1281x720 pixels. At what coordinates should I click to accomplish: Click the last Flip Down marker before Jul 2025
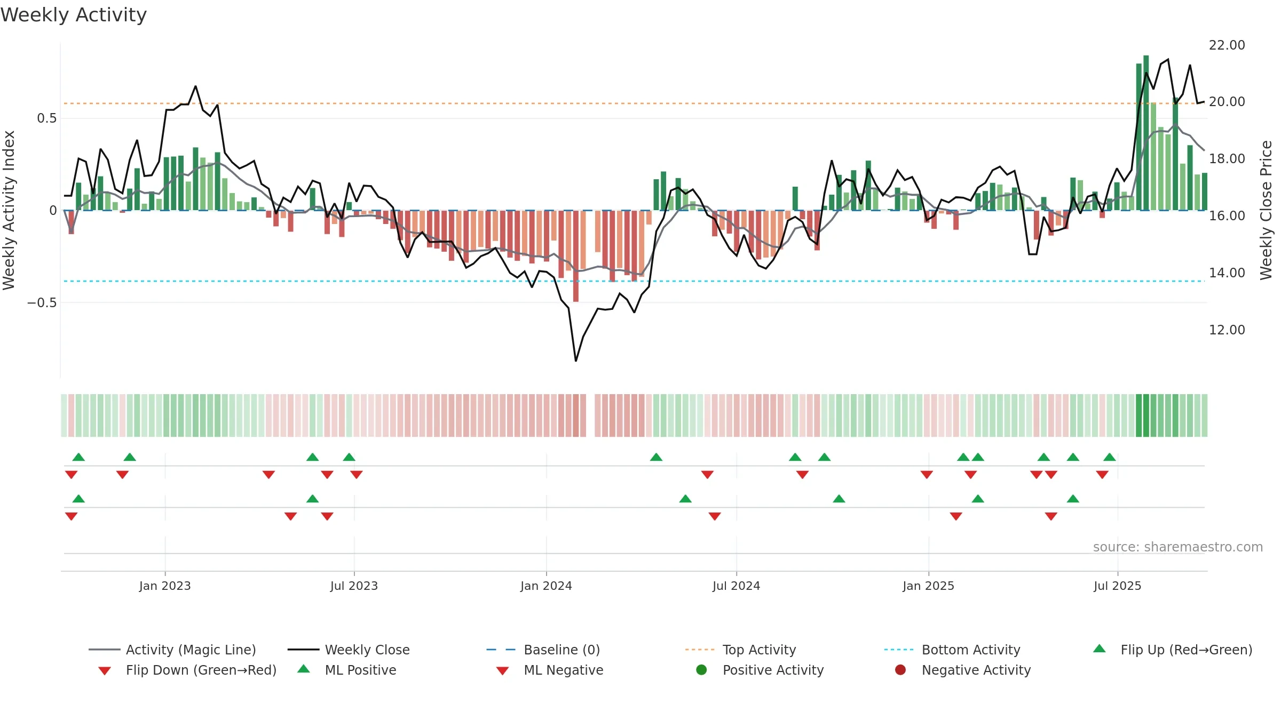[x=1102, y=475]
